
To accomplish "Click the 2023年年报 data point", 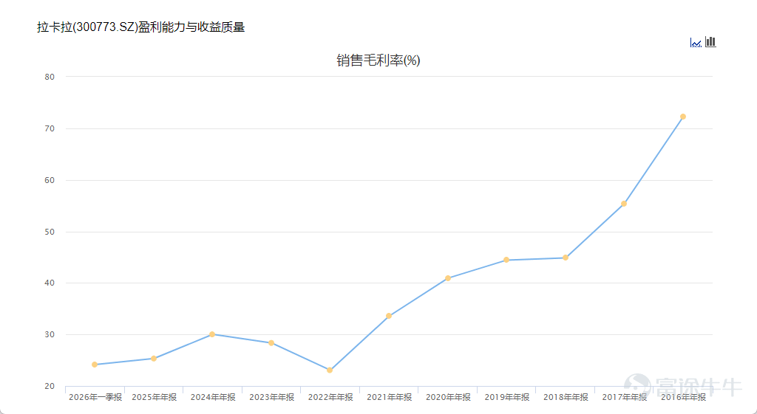I will click(271, 343).
